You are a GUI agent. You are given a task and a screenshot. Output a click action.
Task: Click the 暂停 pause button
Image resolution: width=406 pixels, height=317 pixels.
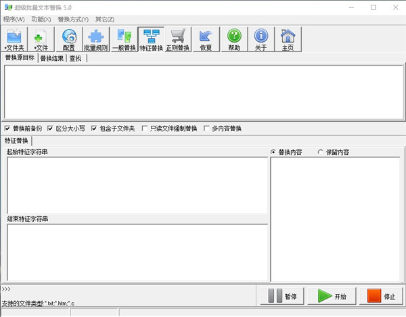click(x=282, y=296)
